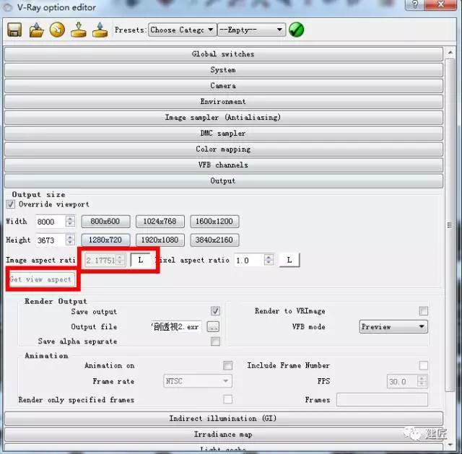Expand the VFB channels rollout

(x=224, y=165)
